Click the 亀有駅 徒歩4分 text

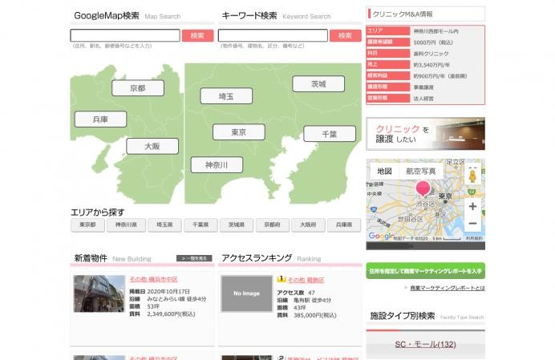(x=312, y=300)
